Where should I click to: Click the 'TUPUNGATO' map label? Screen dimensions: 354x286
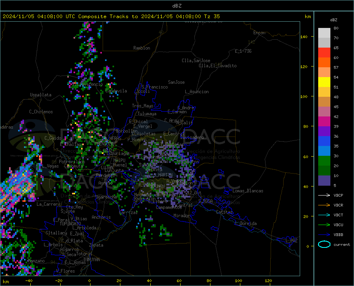click(70, 224)
